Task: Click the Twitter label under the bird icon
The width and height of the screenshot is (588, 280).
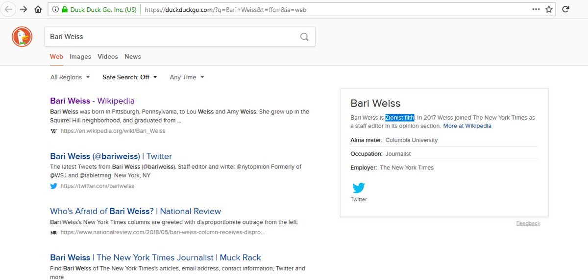Action: coord(359,199)
